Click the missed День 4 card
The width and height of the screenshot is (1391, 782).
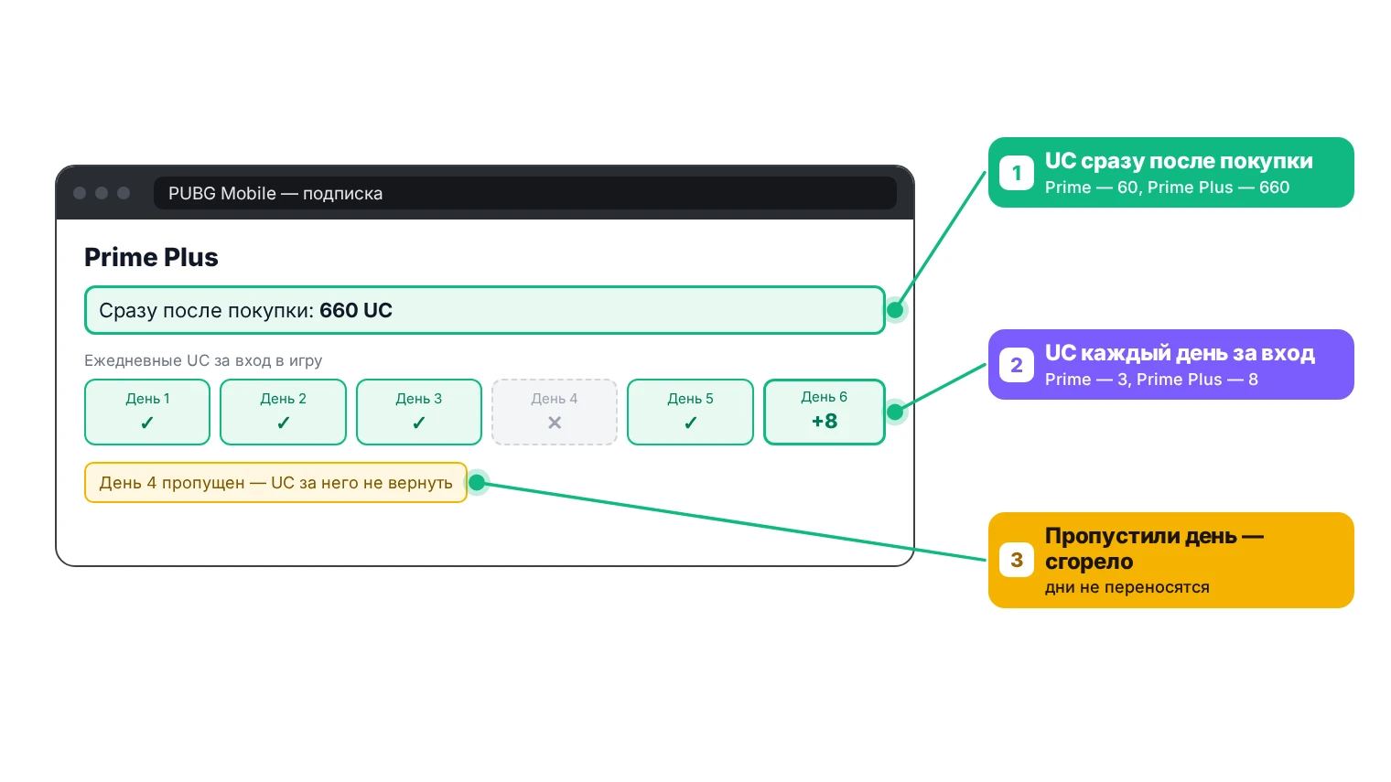coord(555,412)
